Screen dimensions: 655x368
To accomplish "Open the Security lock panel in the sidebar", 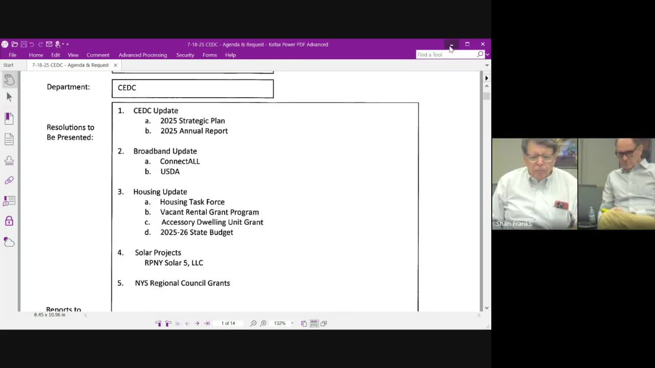I will pos(9,221).
